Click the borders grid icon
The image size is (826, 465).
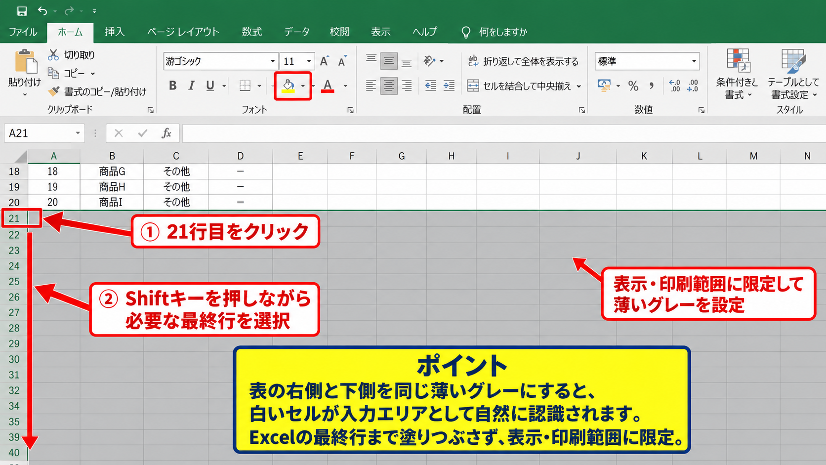245,85
